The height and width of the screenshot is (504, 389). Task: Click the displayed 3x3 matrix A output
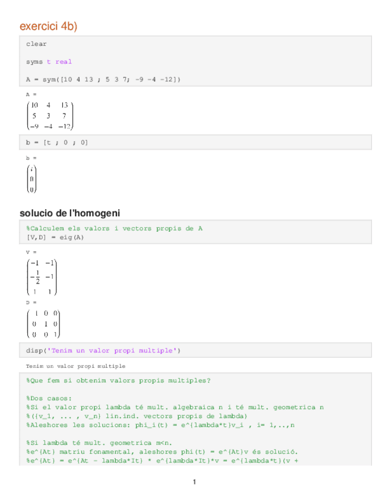pos(50,115)
